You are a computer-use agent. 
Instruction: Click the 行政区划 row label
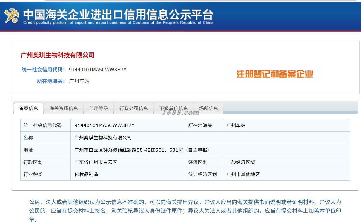point(45,162)
